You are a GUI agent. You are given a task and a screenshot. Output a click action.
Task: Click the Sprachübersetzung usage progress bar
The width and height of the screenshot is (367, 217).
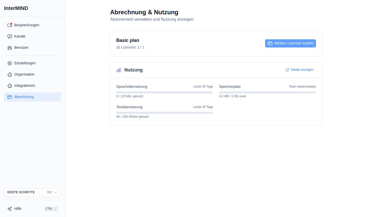pos(165,92)
